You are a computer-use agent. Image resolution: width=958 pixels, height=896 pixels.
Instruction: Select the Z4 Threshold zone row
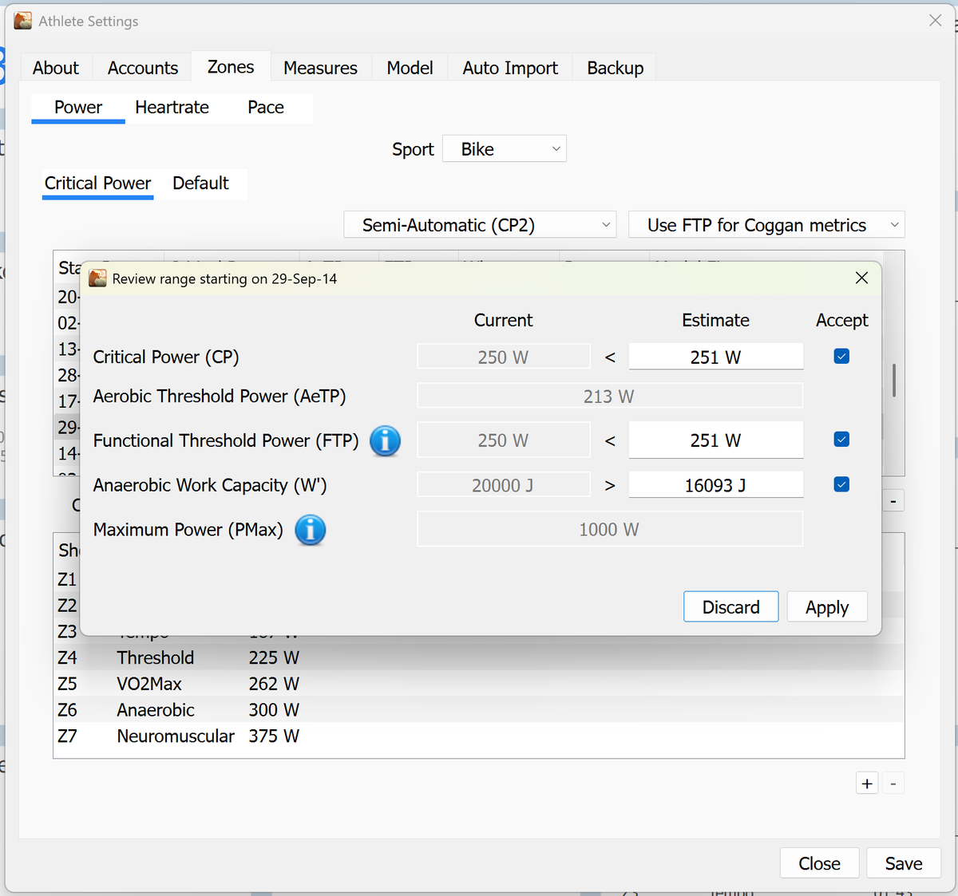(479, 657)
